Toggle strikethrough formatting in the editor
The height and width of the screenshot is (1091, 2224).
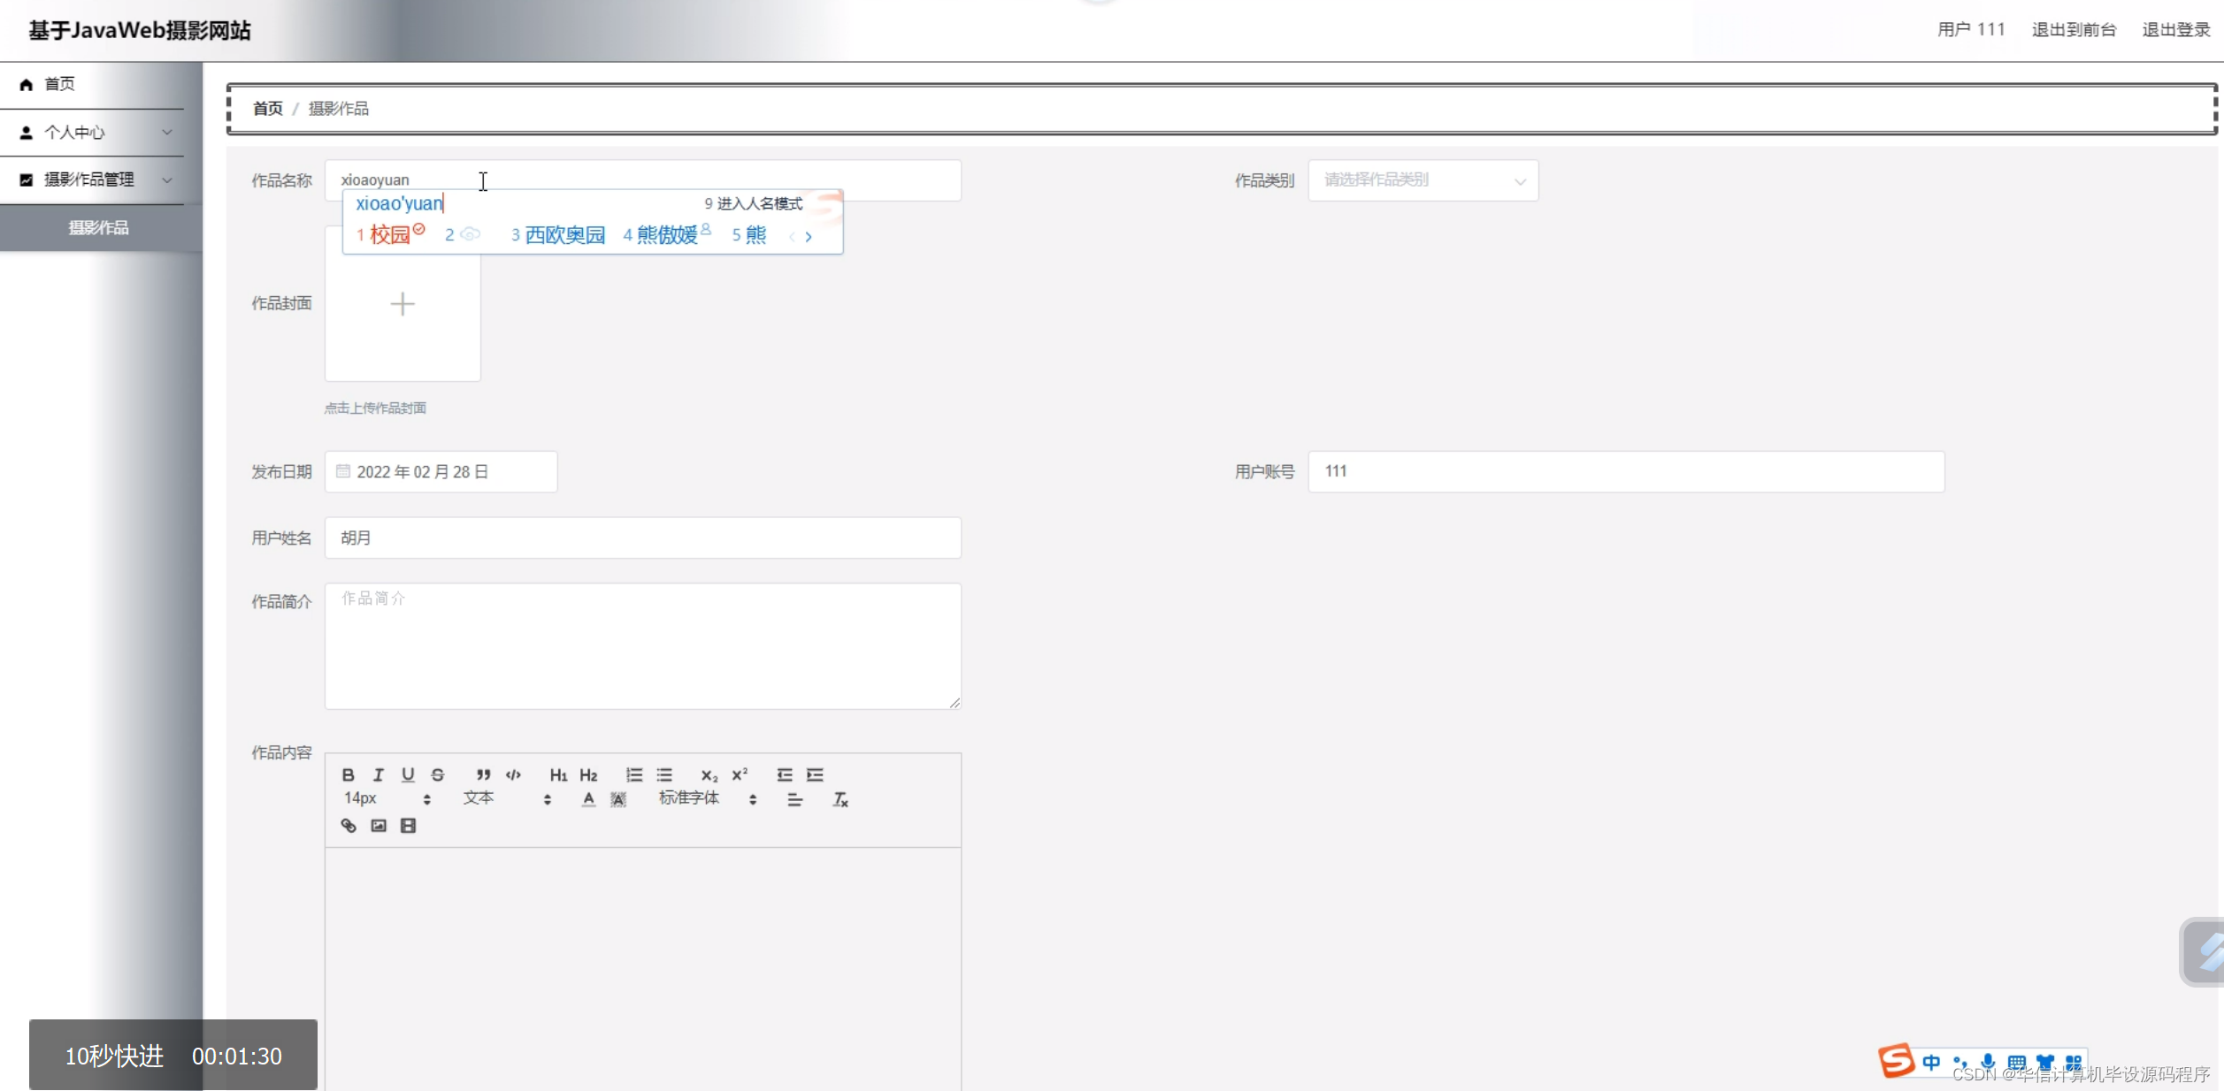[x=438, y=775]
